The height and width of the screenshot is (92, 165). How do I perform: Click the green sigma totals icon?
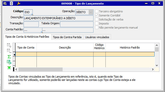(x=9, y=57)
